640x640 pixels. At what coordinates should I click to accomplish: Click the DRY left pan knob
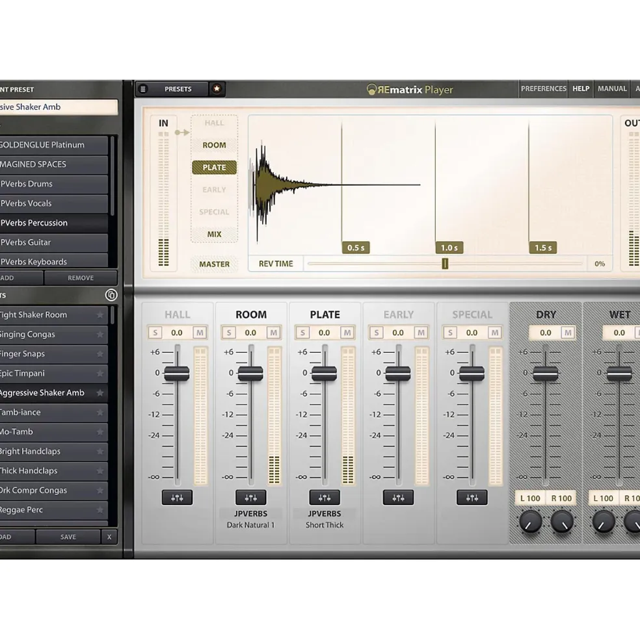click(x=530, y=521)
